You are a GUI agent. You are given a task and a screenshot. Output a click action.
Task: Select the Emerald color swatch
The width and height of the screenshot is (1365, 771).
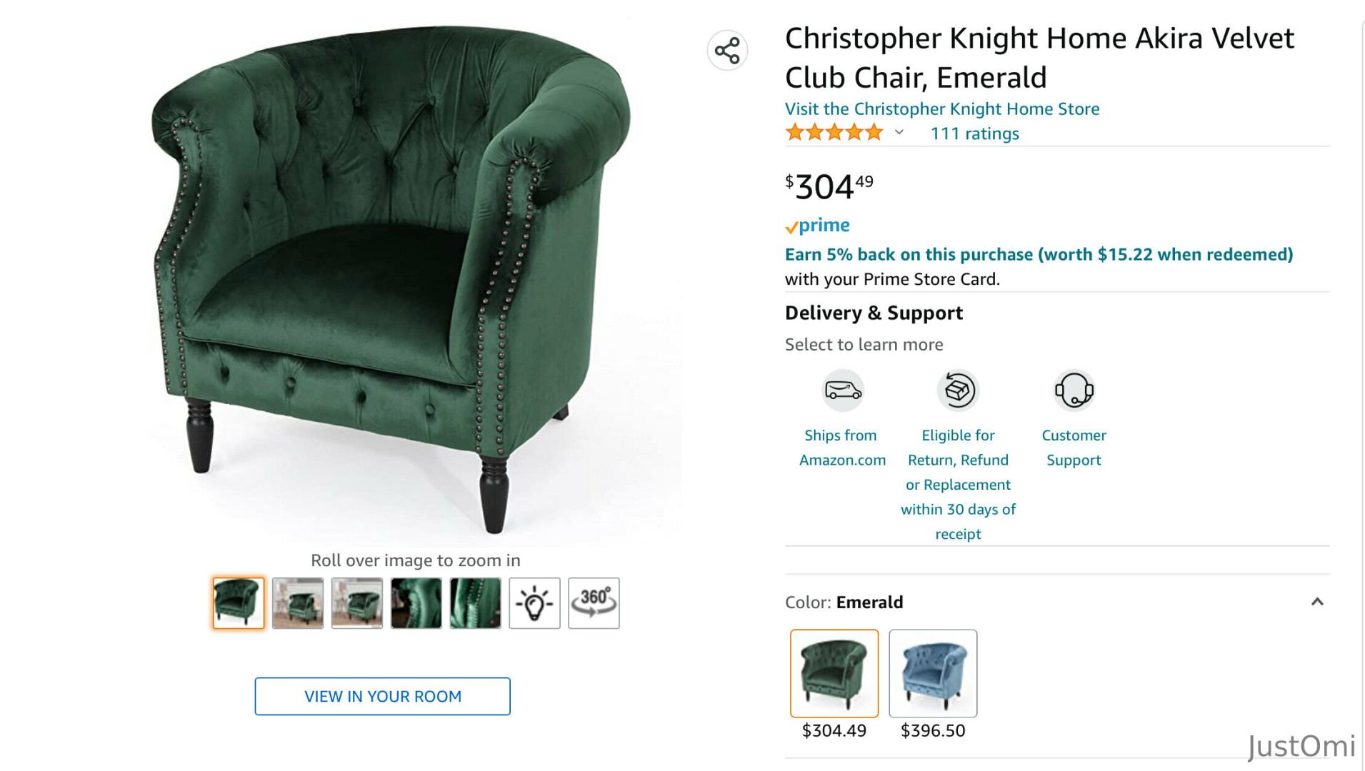click(834, 673)
